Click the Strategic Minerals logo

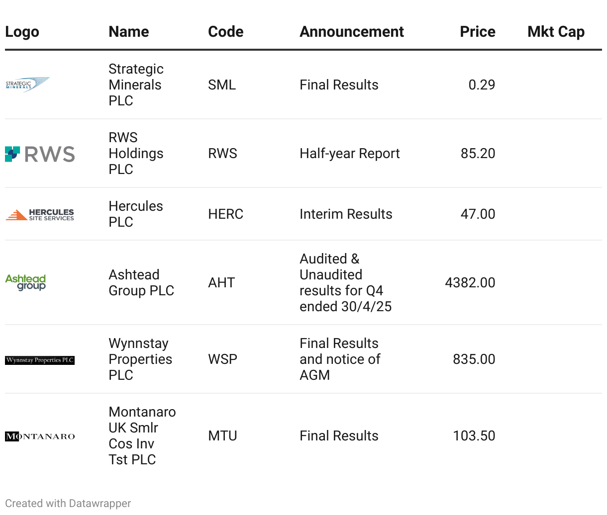click(x=28, y=85)
